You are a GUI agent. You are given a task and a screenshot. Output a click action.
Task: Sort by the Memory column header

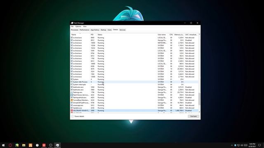coord(179,35)
